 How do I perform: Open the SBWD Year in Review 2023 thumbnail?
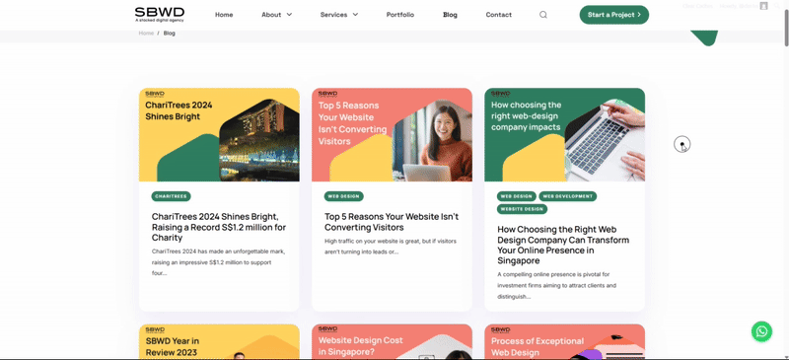219,341
